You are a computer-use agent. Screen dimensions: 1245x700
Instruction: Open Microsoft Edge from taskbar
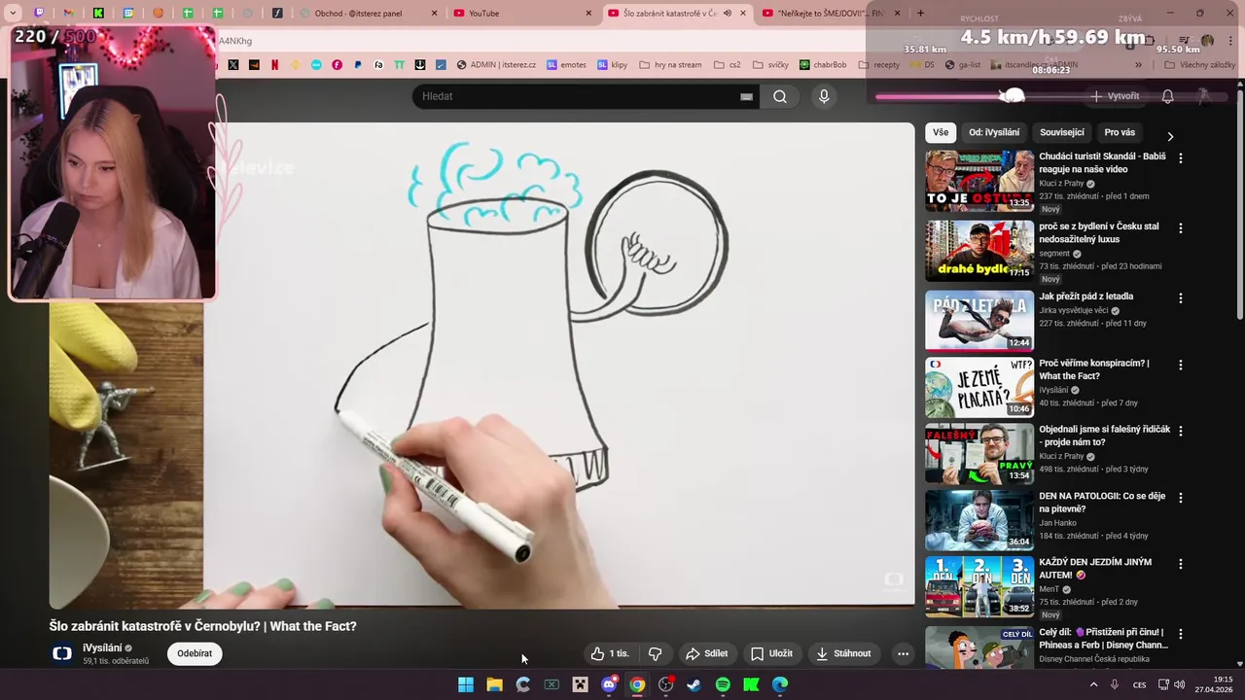779,684
